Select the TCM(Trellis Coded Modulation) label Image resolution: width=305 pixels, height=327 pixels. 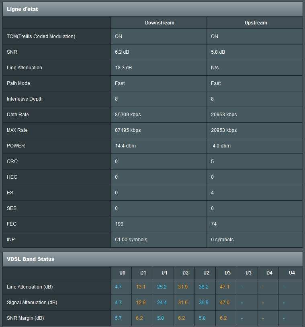point(41,36)
